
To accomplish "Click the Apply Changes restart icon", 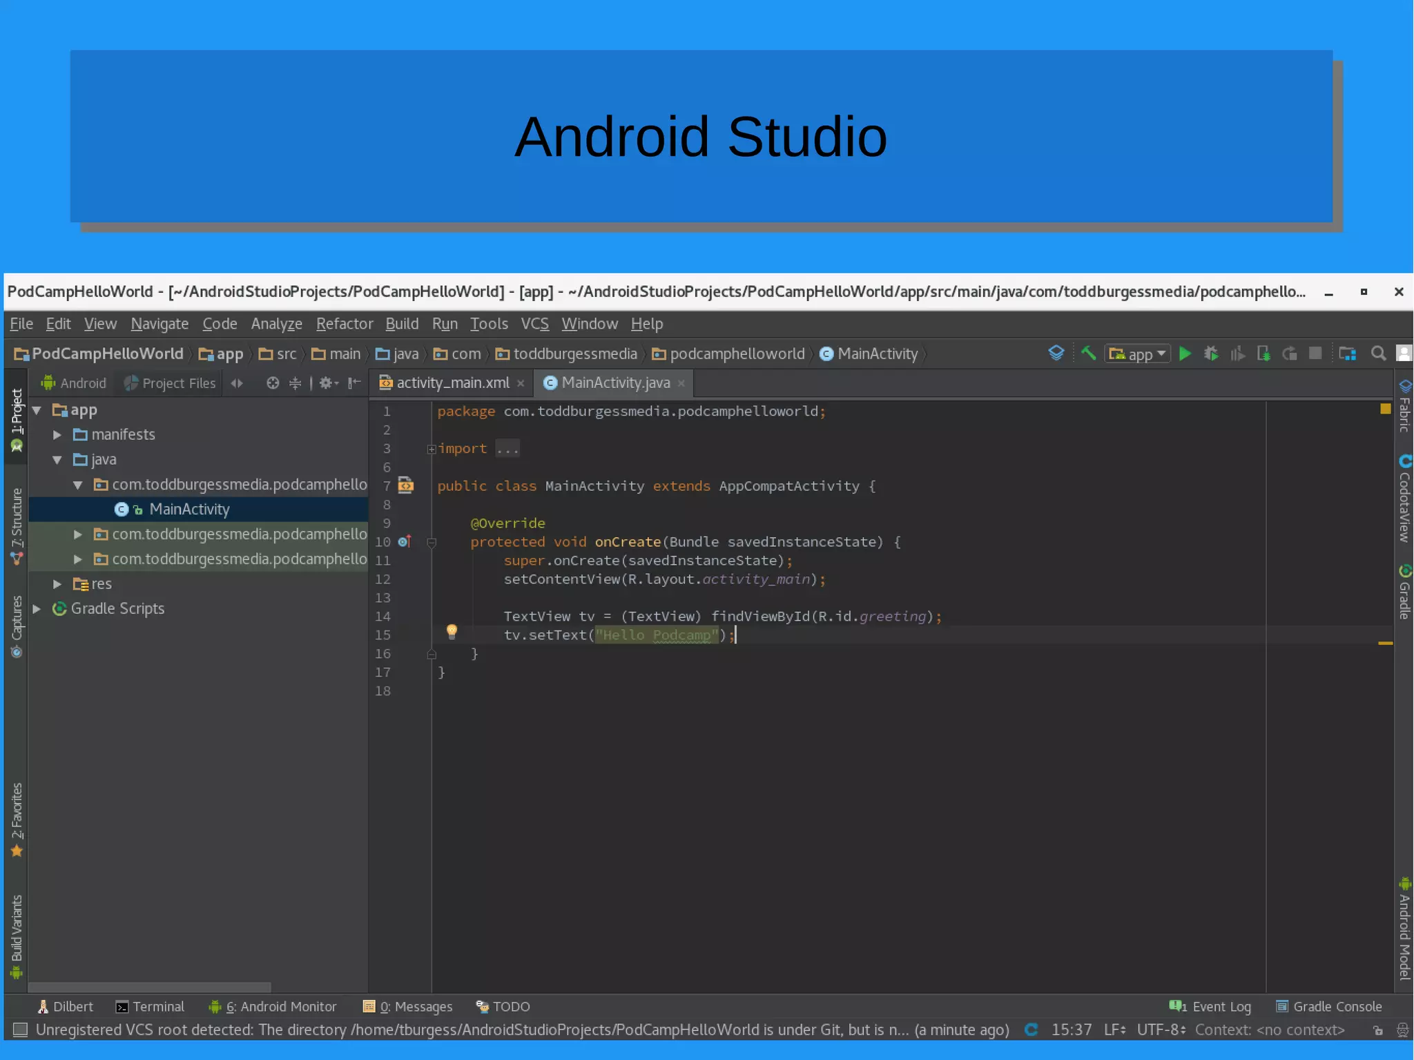I will click(1289, 354).
